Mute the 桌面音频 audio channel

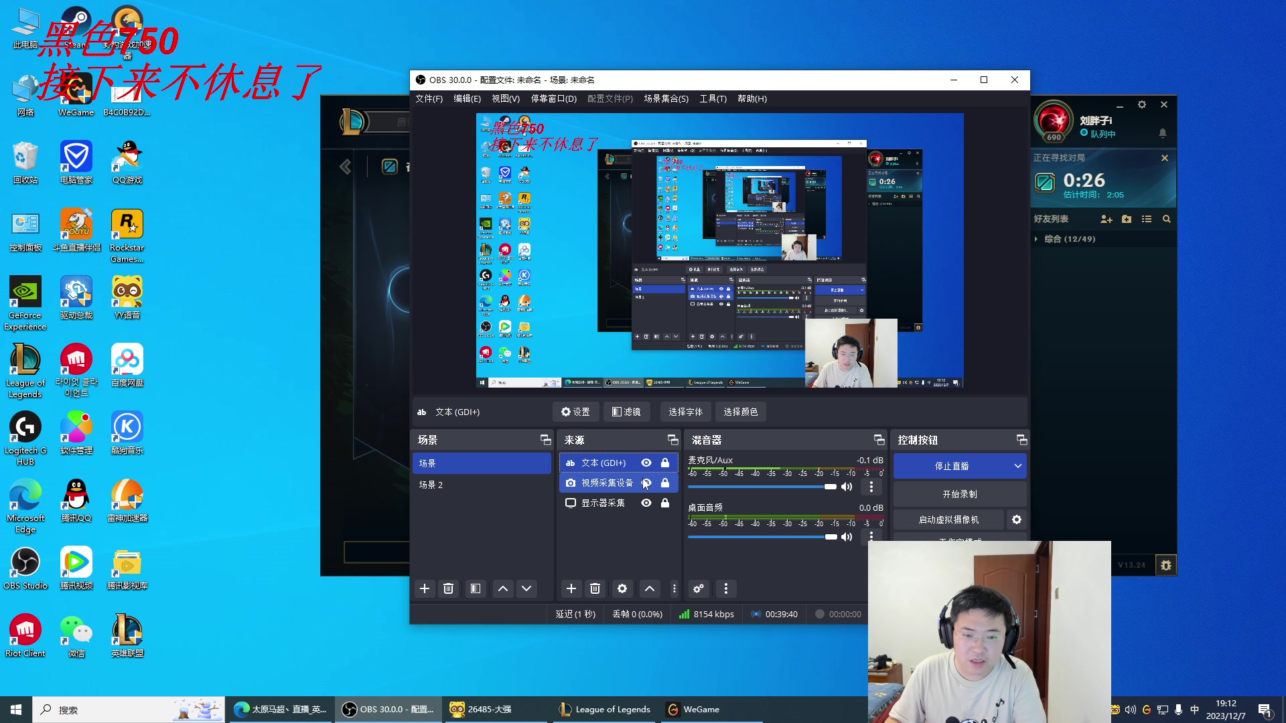[x=847, y=537]
